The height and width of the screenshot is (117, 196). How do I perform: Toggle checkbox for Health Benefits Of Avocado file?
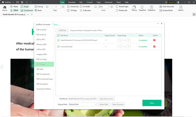[x=58, y=40]
